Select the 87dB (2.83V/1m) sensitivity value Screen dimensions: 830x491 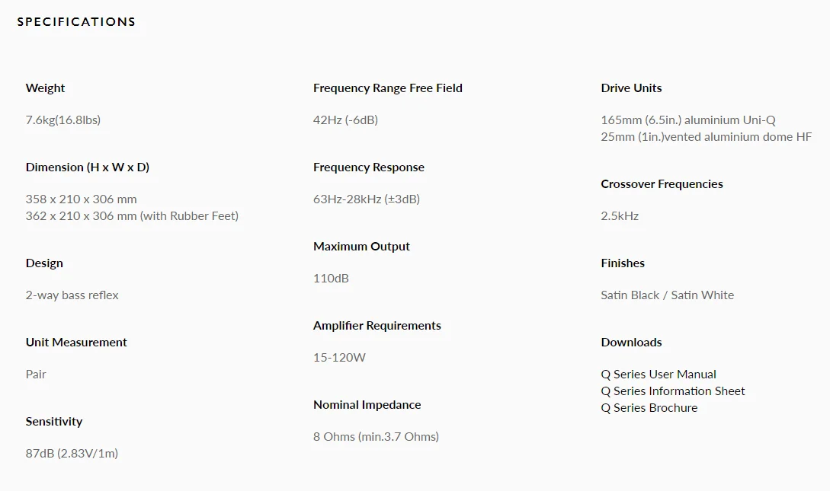(72, 454)
